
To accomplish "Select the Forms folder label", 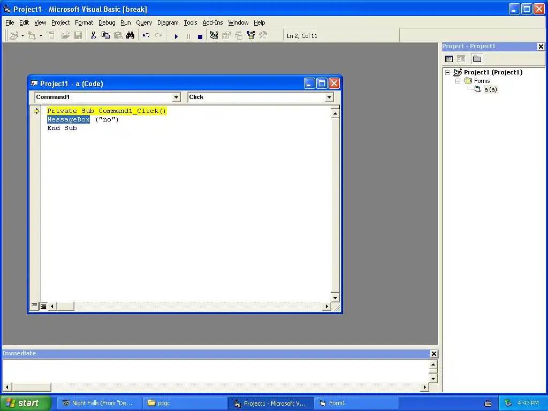I will (482, 81).
